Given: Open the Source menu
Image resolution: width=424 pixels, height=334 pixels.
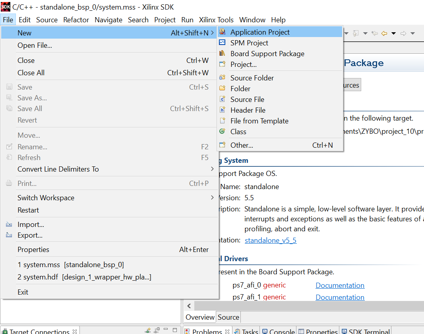Looking at the screenshot, I should click(47, 20).
